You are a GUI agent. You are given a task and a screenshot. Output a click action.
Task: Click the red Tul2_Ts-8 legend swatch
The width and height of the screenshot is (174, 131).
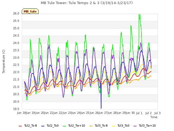pos(20,126)
